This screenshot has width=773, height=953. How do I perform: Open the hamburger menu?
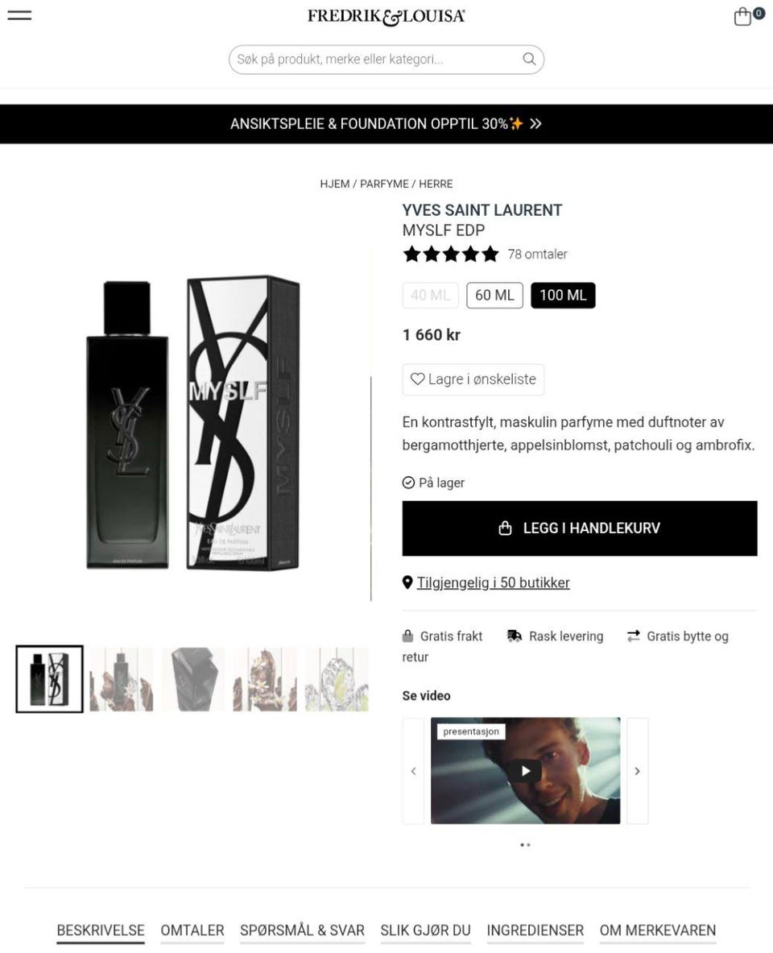[19, 15]
